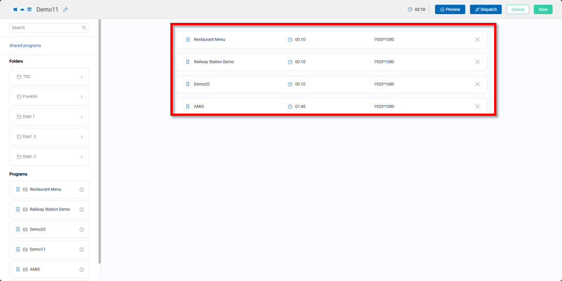
Task: Click the info icon beside AMIS program
Action: point(81,269)
